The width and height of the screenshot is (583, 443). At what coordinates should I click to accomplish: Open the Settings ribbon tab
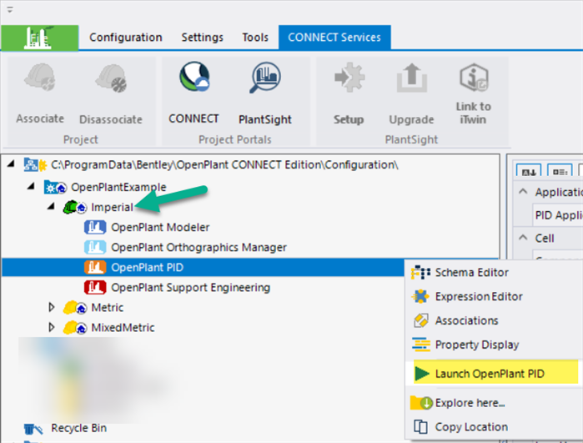pos(202,38)
